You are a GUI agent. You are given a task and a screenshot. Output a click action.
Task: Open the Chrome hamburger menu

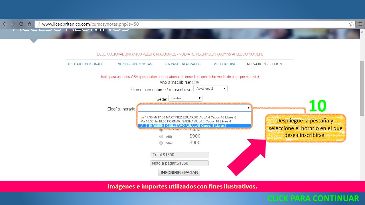tap(360, 24)
